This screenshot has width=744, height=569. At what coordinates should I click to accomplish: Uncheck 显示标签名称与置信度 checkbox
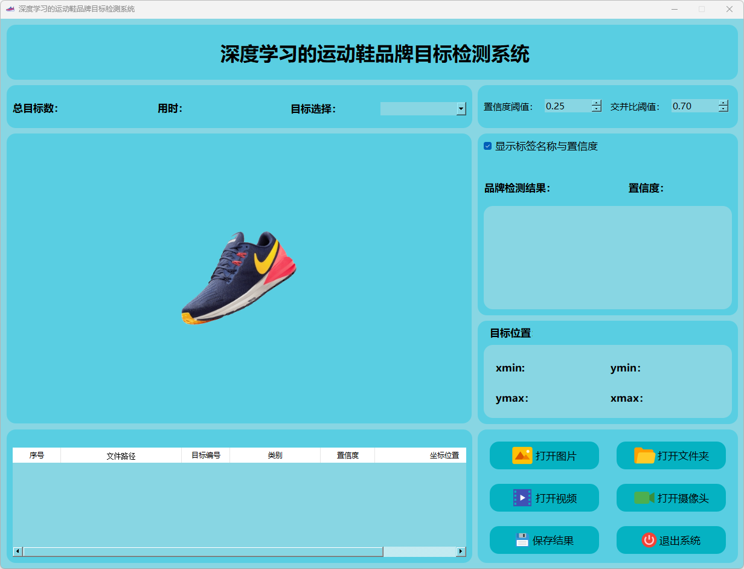pyautogui.click(x=488, y=146)
